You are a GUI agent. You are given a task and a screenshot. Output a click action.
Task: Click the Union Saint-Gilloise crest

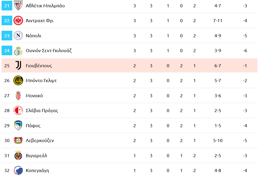point(18,51)
